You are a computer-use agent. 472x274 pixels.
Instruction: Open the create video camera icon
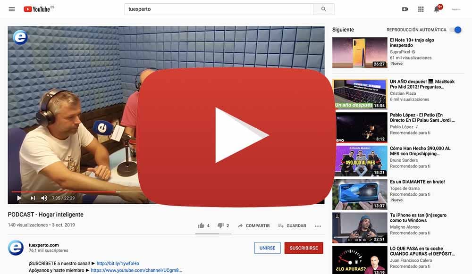tap(405, 9)
